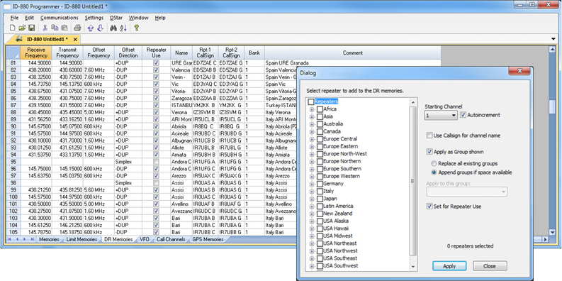The width and height of the screenshot is (562, 281).
Task: Sort by the Receive Frequency column header
Action: (37, 53)
